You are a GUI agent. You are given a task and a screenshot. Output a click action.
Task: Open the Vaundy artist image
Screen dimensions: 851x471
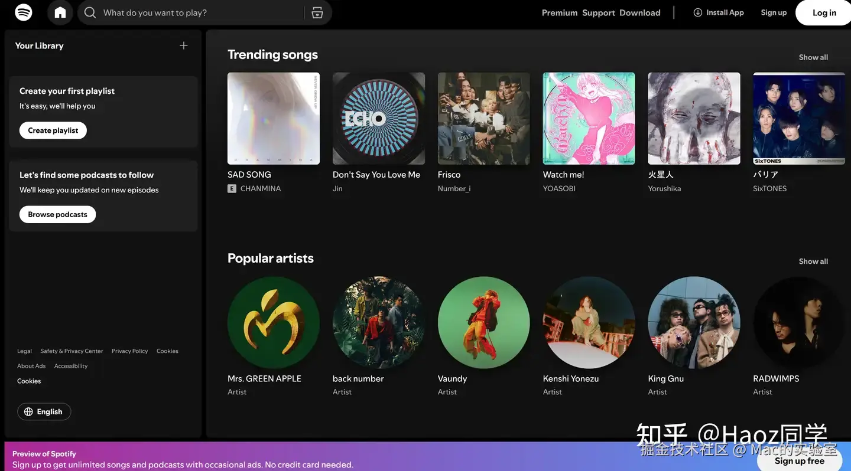484,323
